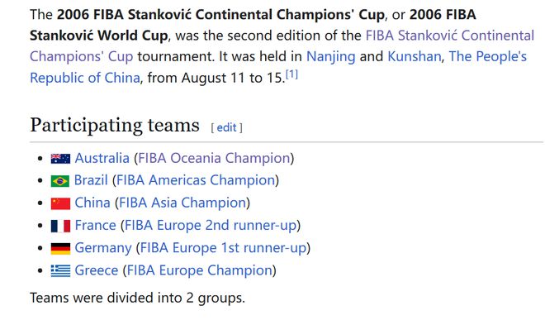Click the Greece flag icon
The image size is (545, 320).
(60, 271)
